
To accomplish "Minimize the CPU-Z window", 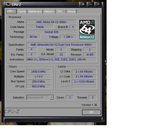I will coord(91,4).
